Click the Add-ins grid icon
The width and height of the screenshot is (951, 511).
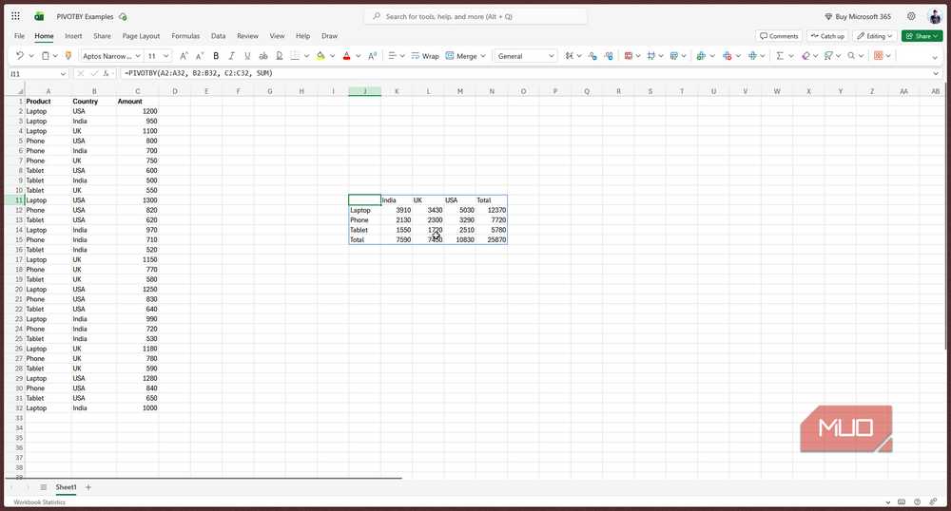878,56
